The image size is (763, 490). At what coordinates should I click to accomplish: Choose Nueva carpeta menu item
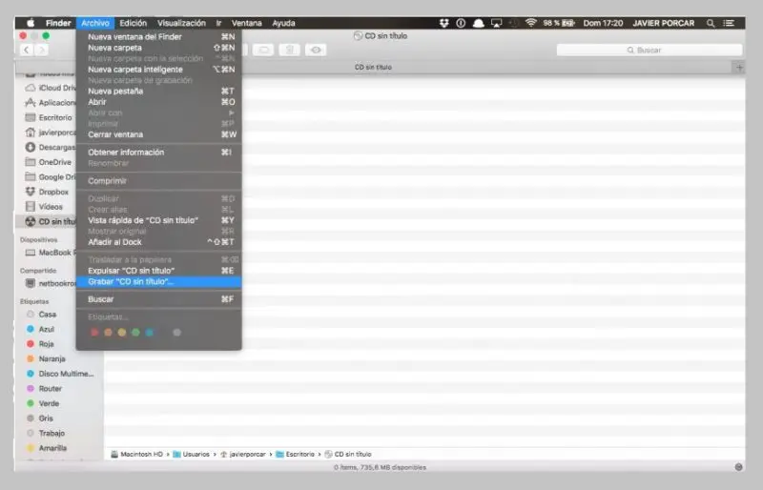[x=158, y=48]
